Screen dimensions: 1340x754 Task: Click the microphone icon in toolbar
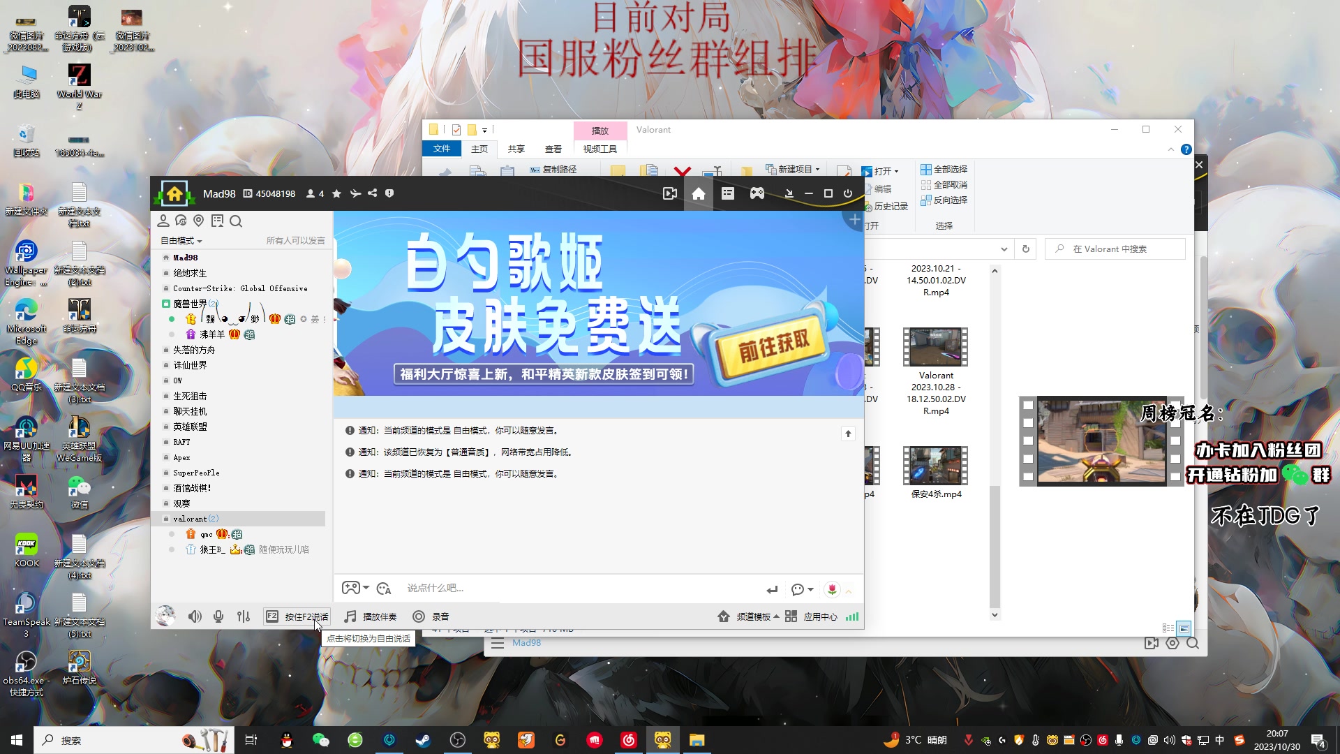pyautogui.click(x=218, y=616)
